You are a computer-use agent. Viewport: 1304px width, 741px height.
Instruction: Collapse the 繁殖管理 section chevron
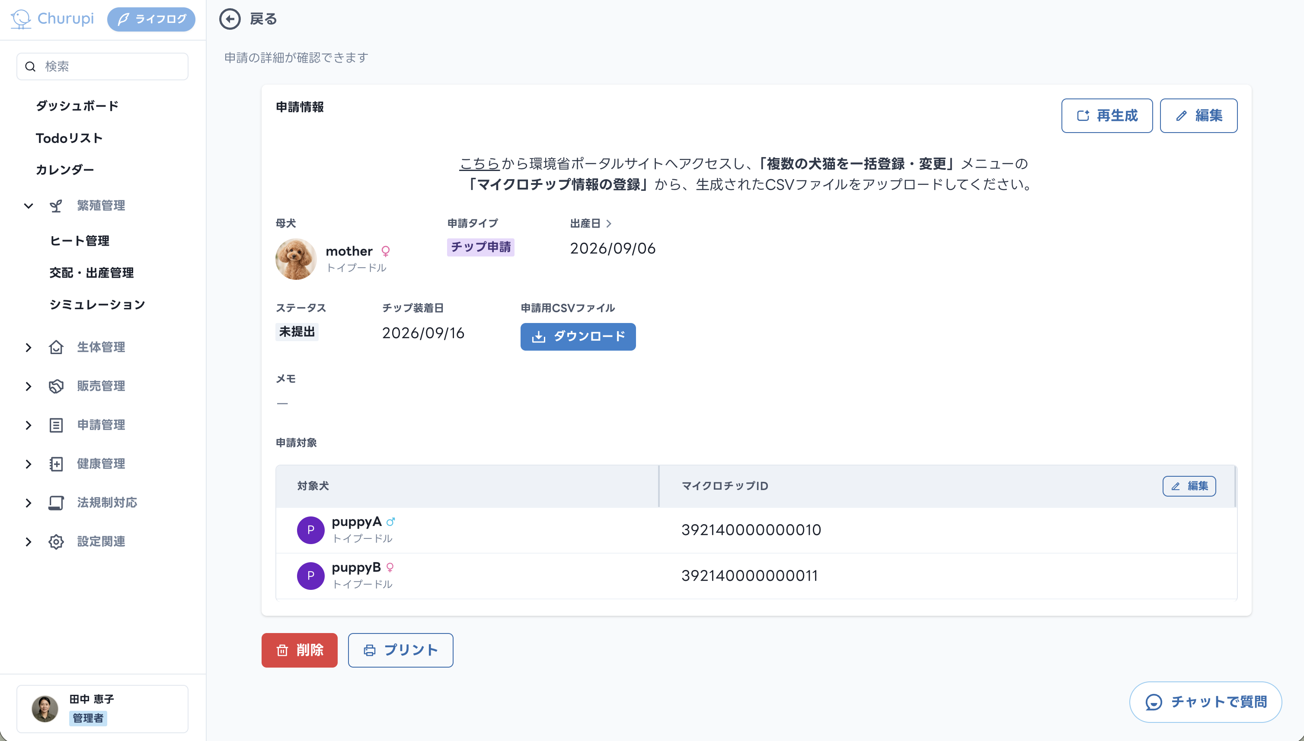click(x=29, y=206)
